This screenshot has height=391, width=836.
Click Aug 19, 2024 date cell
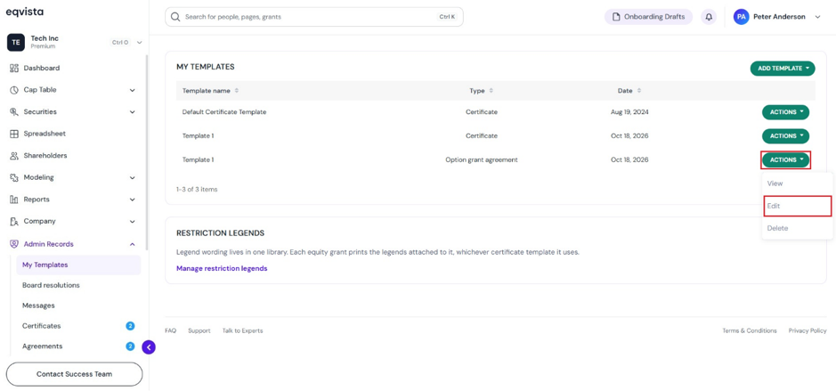coord(629,112)
